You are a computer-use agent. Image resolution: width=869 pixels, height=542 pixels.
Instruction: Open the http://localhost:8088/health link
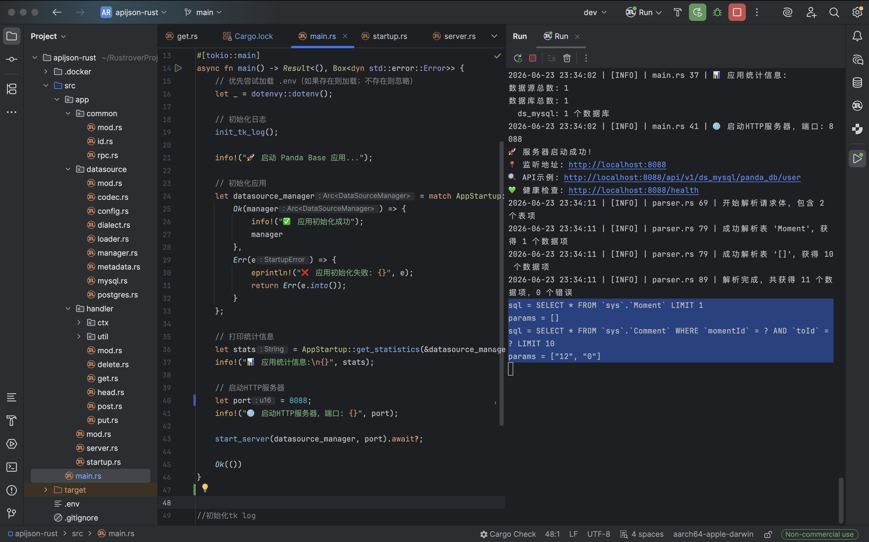pos(633,190)
